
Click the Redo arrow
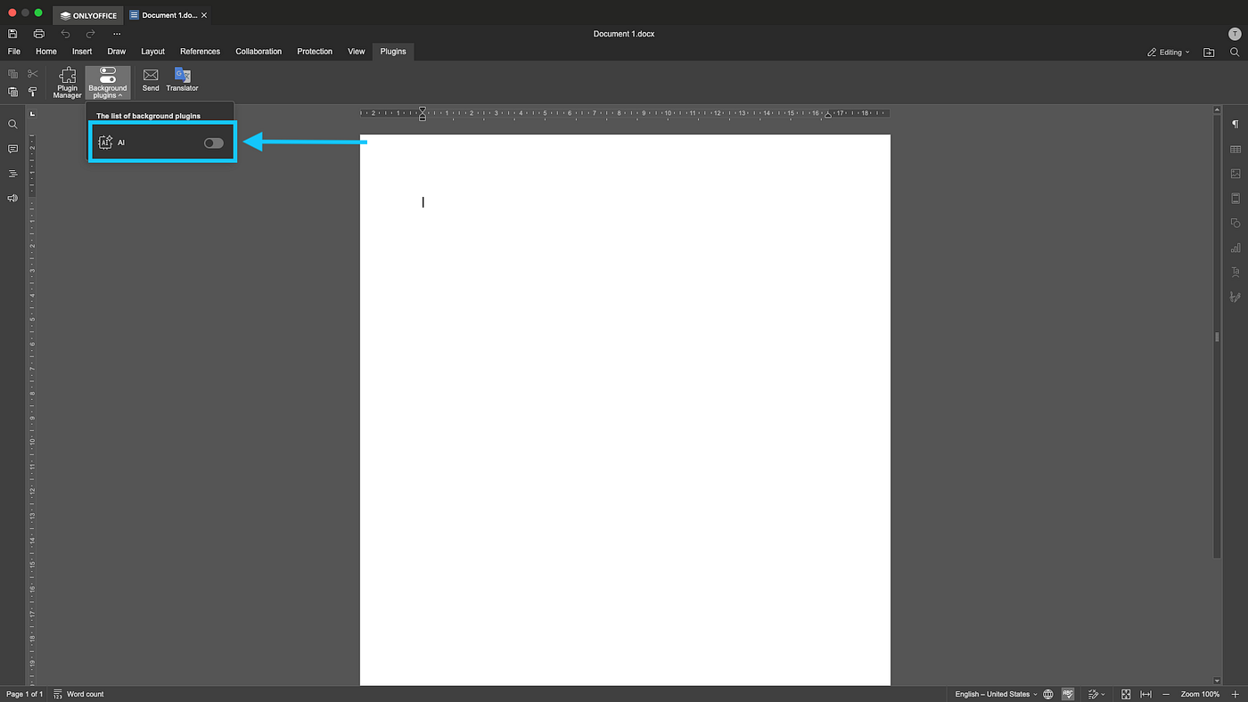click(x=90, y=34)
